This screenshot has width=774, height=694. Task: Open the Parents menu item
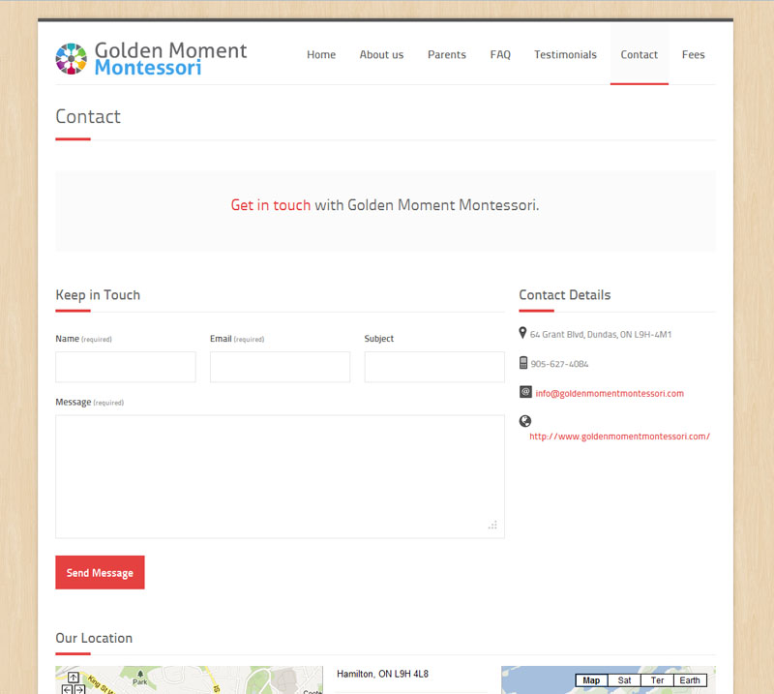click(447, 55)
